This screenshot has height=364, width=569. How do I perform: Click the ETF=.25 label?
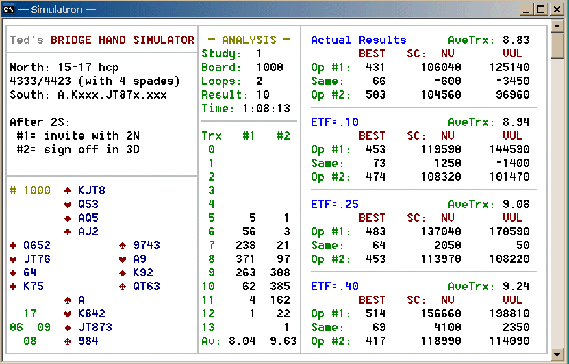point(334,204)
